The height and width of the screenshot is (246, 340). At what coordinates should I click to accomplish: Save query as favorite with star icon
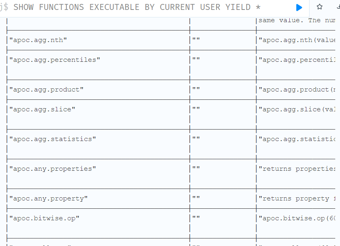(x=319, y=7)
